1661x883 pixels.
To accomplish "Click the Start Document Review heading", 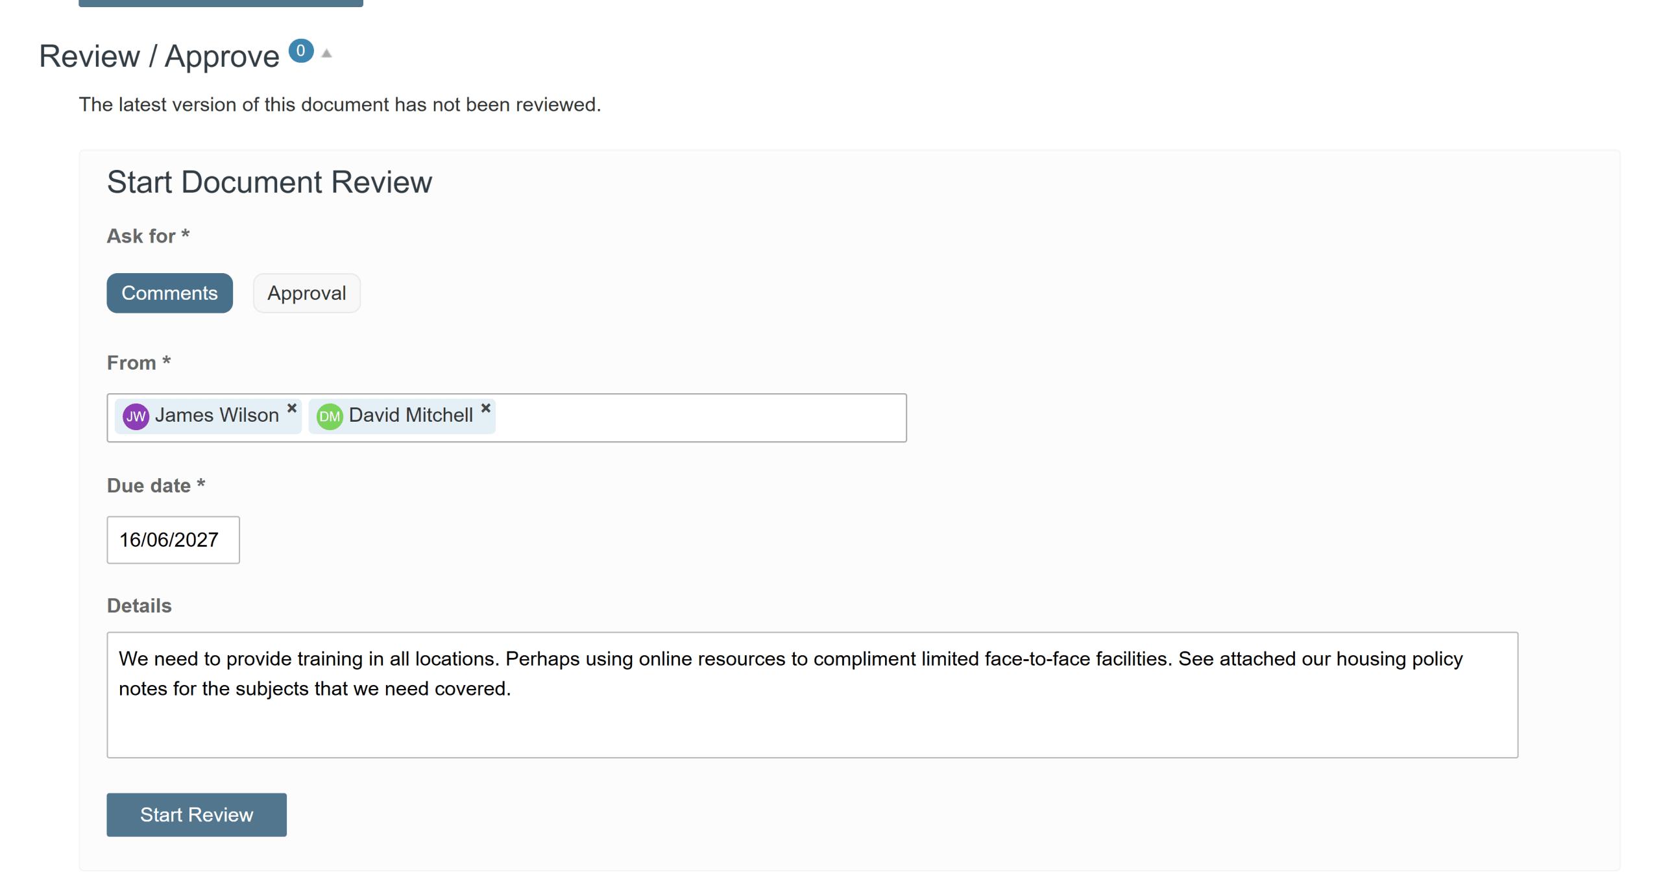I will pos(269,182).
